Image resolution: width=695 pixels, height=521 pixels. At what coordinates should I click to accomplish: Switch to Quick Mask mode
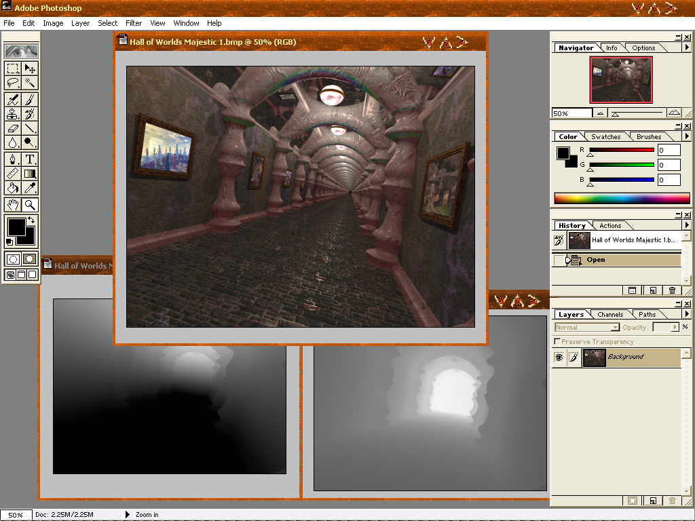29,259
